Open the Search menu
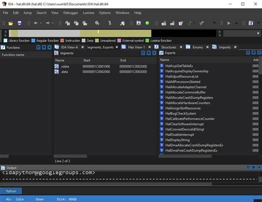The height and width of the screenshot is (202, 262). click(41, 13)
